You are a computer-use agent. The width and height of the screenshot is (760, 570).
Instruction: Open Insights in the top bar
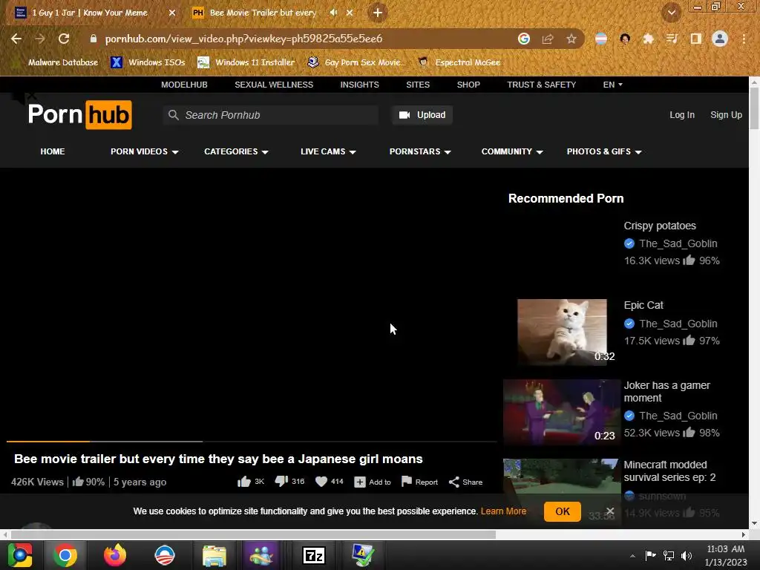click(x=360, y=85)
